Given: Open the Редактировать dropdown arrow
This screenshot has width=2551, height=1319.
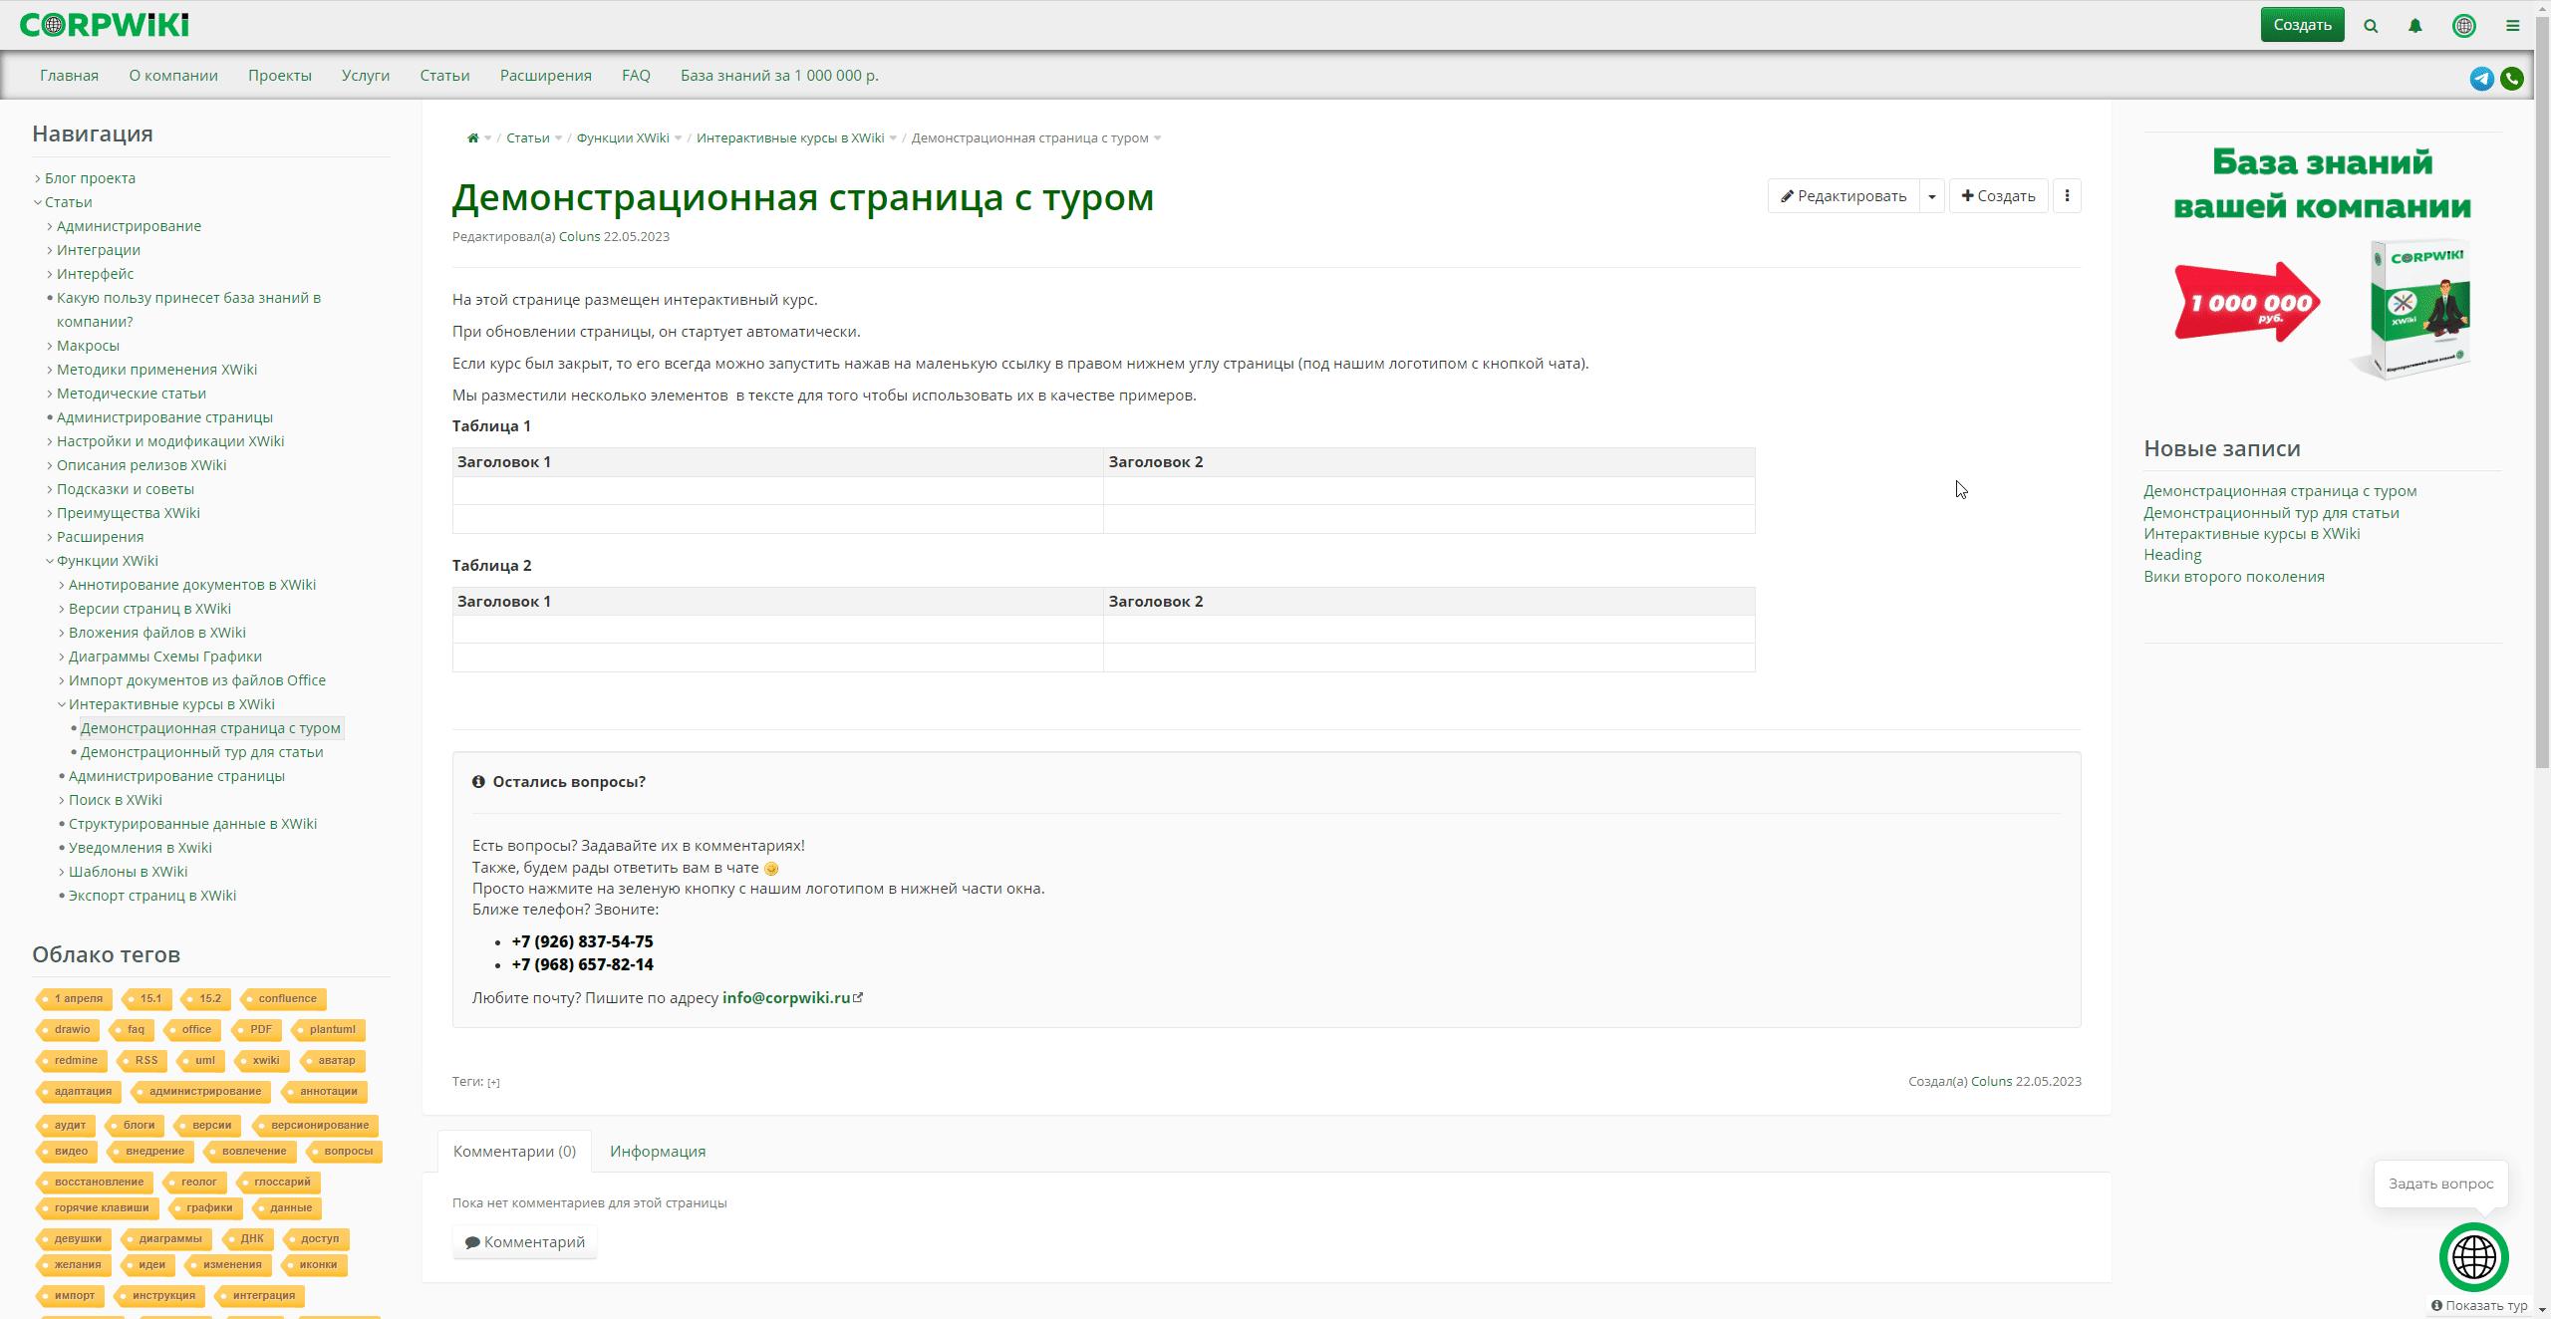Looking at the screenshot, I should (x=1932, y=196).
